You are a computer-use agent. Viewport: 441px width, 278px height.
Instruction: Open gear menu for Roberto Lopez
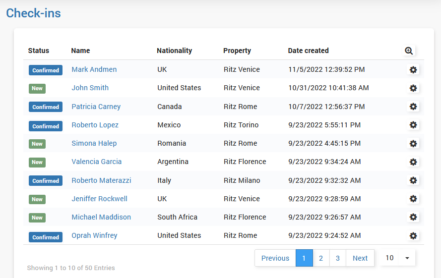[x=413, y=125]
